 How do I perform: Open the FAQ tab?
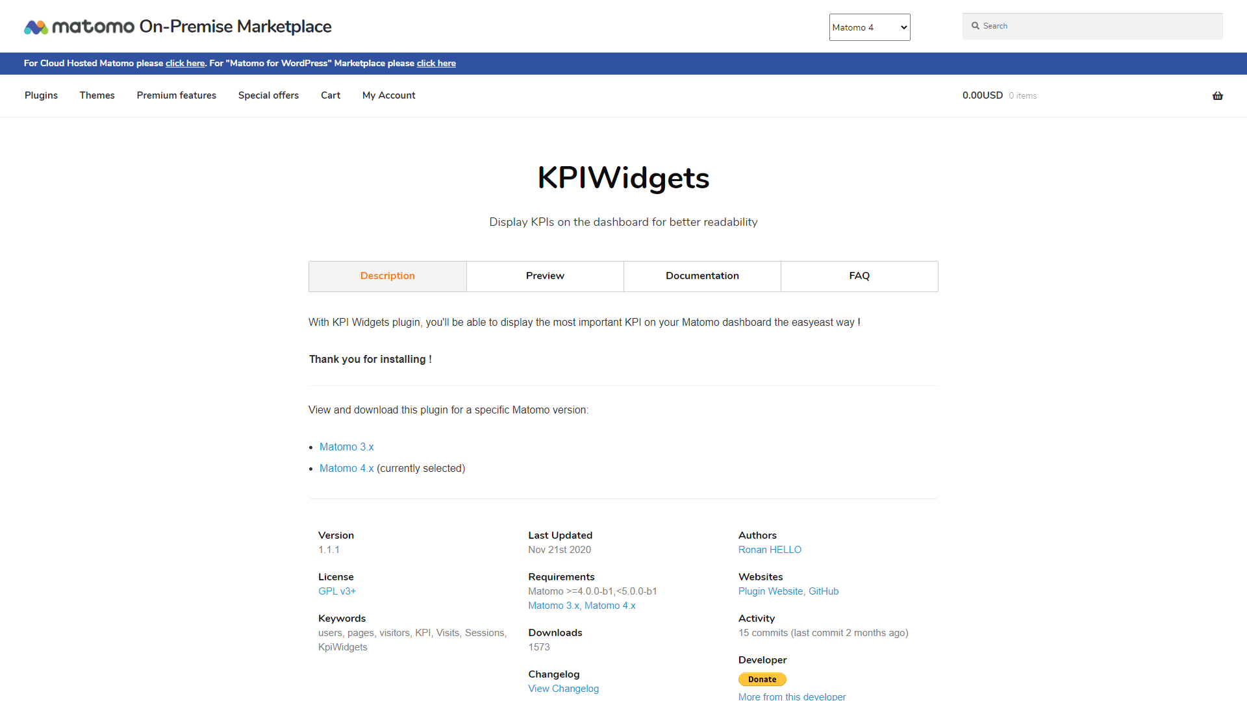pyautogui.click(x=859, y=276)
